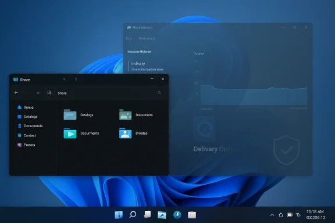
Task: Click the circular refresh tile in background window
Action: [x=204, y=128]
